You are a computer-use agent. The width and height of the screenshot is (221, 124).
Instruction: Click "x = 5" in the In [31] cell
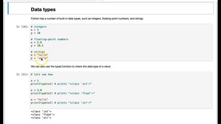tap(35, 81)
